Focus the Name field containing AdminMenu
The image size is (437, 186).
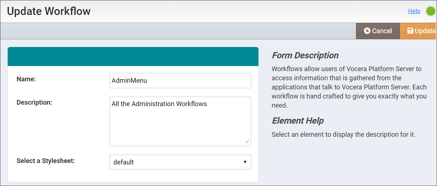tap(180, 81)
